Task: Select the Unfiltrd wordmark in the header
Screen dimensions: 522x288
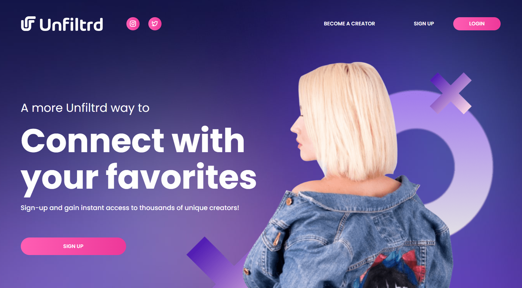Action: click(71, 24)
